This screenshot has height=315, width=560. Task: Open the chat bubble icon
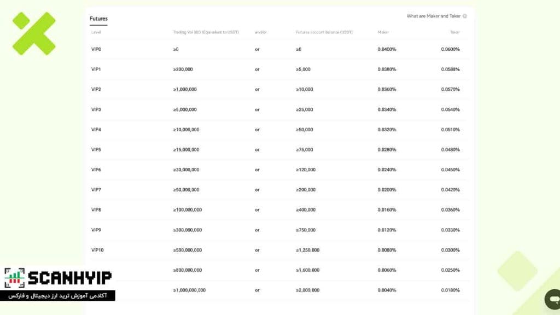pos(553,299)
